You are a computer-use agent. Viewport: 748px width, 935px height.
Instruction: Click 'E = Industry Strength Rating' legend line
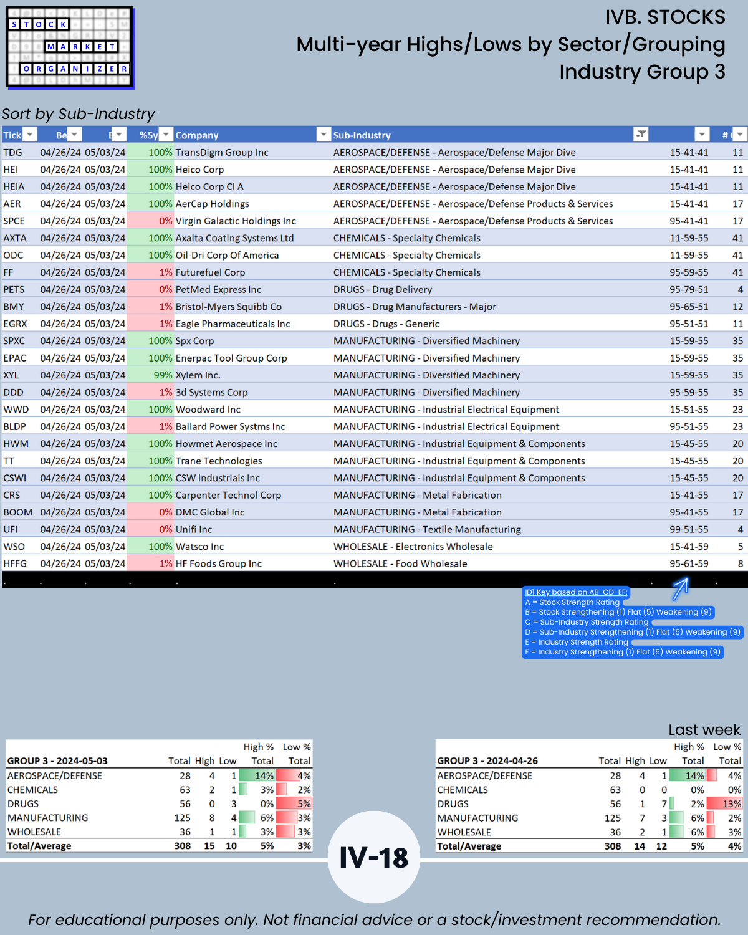(x=577, y=642)
